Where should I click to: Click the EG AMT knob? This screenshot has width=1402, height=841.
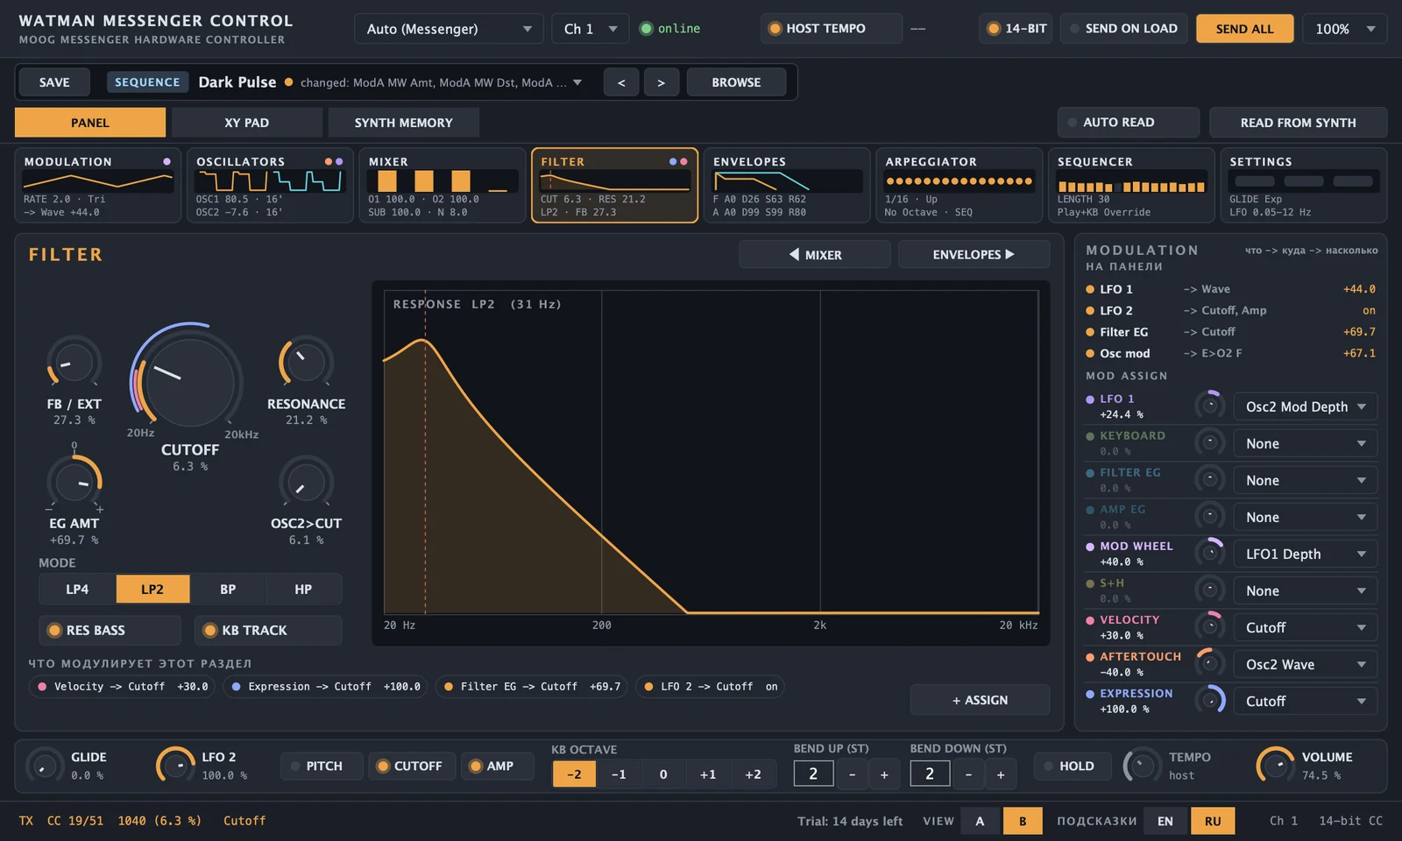(x=74, y=482)
